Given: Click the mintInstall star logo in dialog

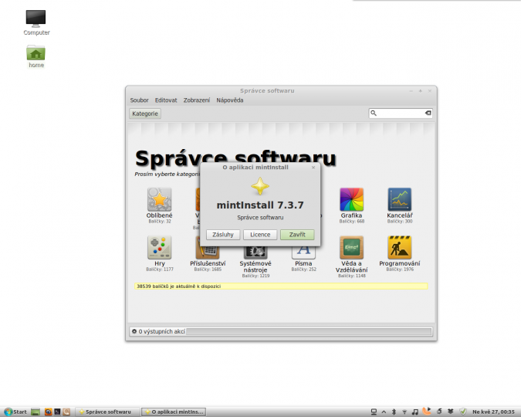Looking at the screenshot, I should click(260, 186).
